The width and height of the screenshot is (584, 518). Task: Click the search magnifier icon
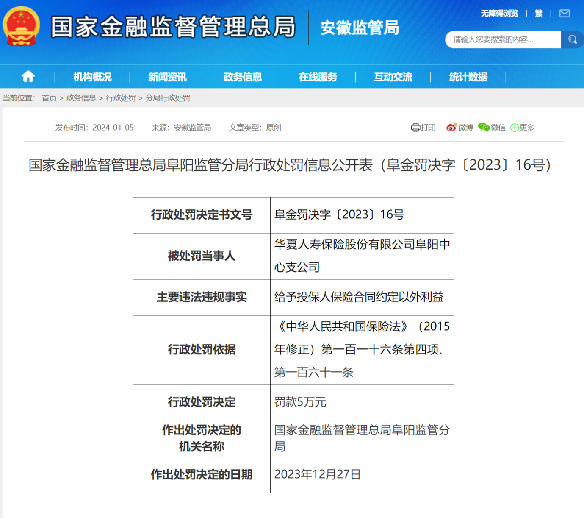coord(572,39)
